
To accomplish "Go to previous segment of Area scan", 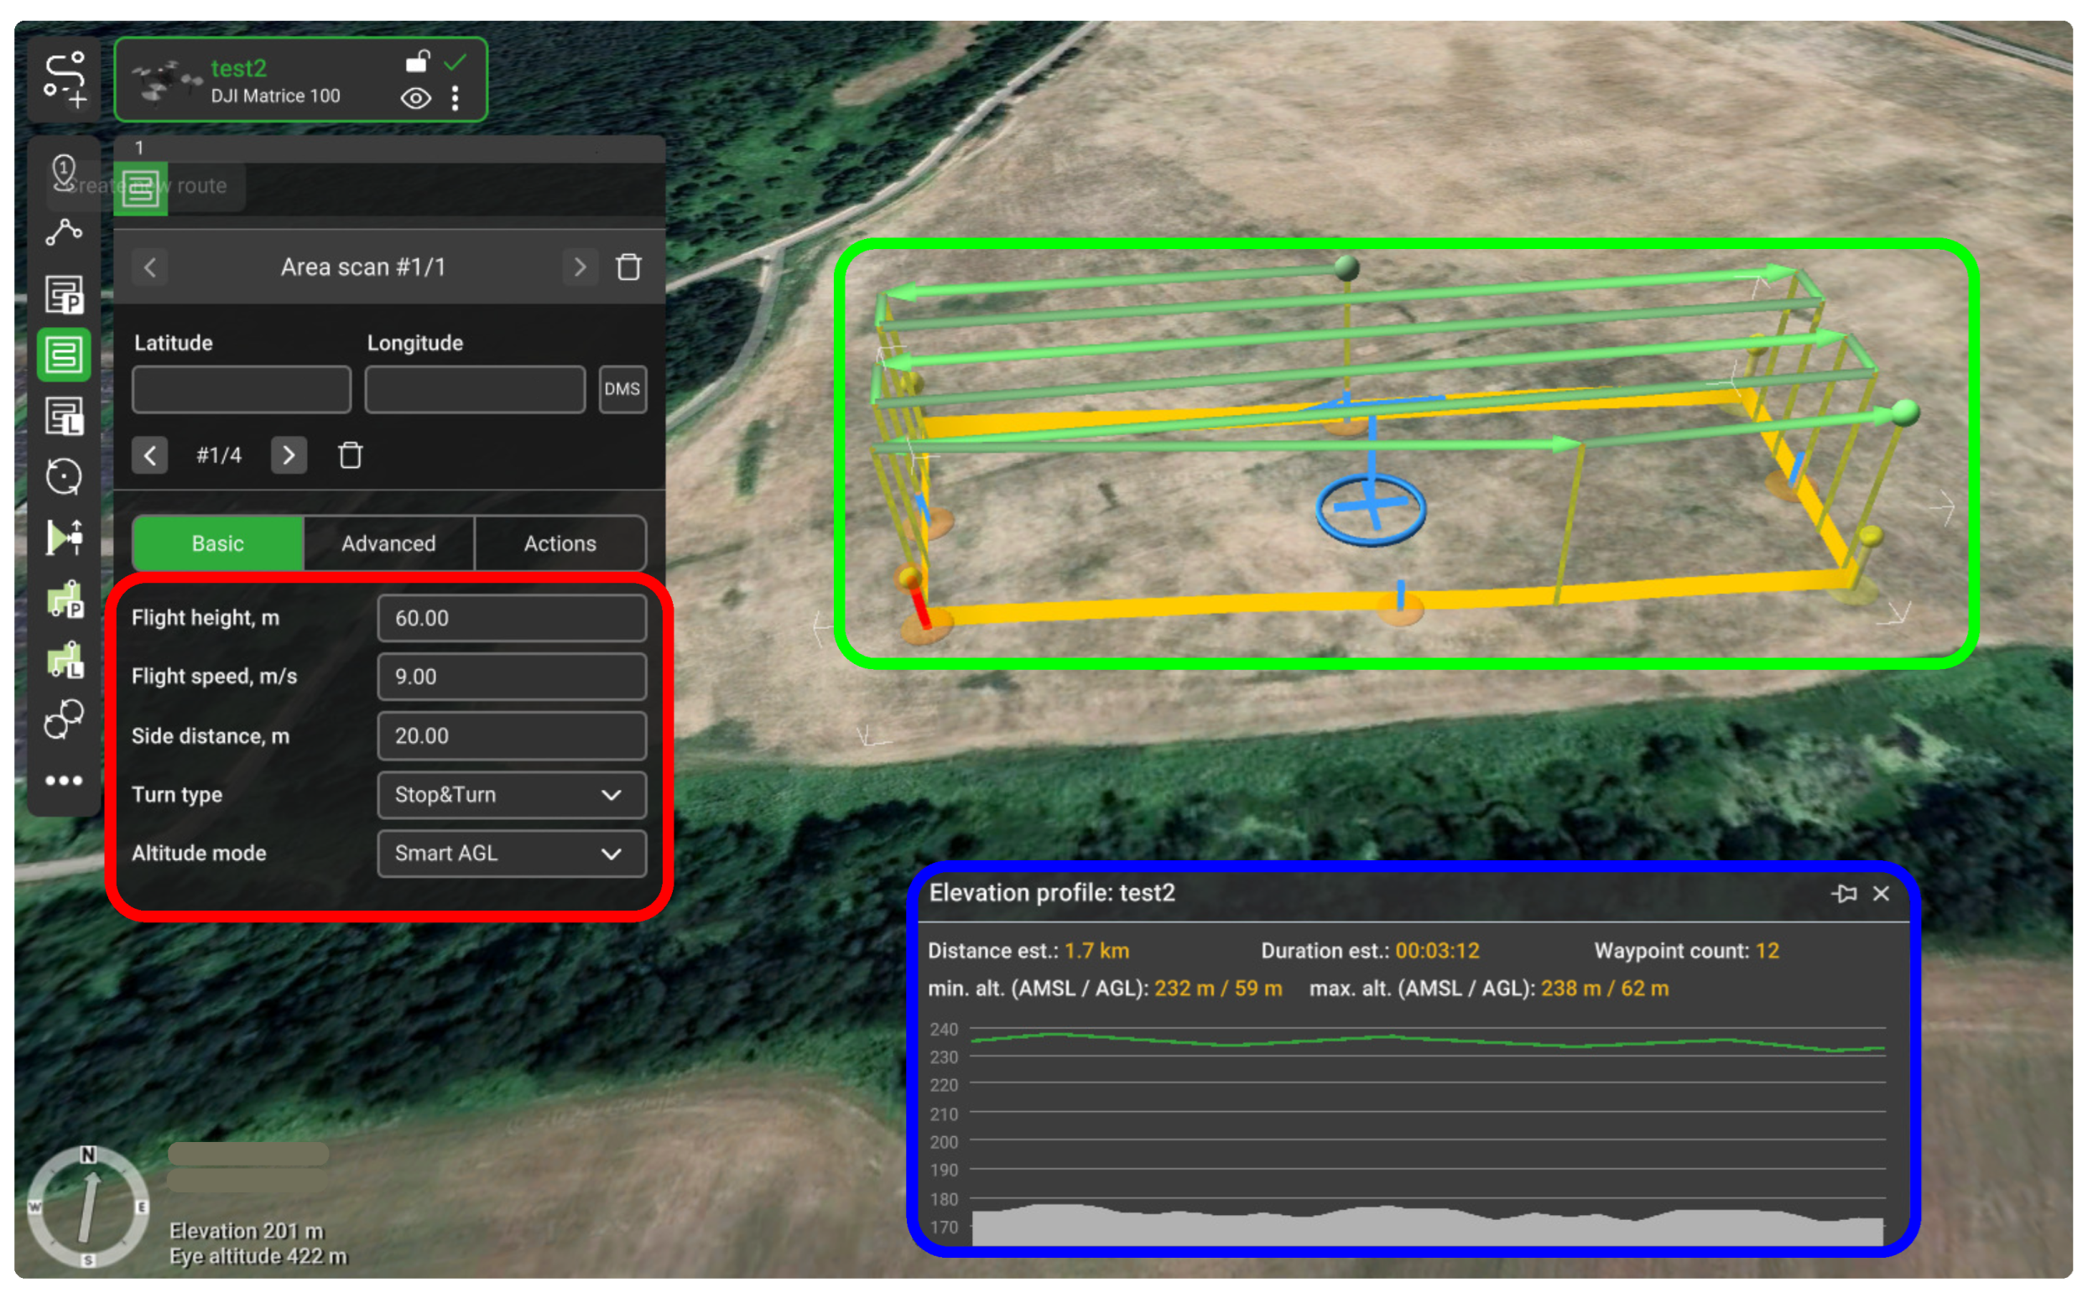I will tap(150, 267).
